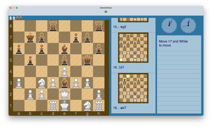Pick the white king on e1
Screen dimensions: 212x127
(64, 106)
